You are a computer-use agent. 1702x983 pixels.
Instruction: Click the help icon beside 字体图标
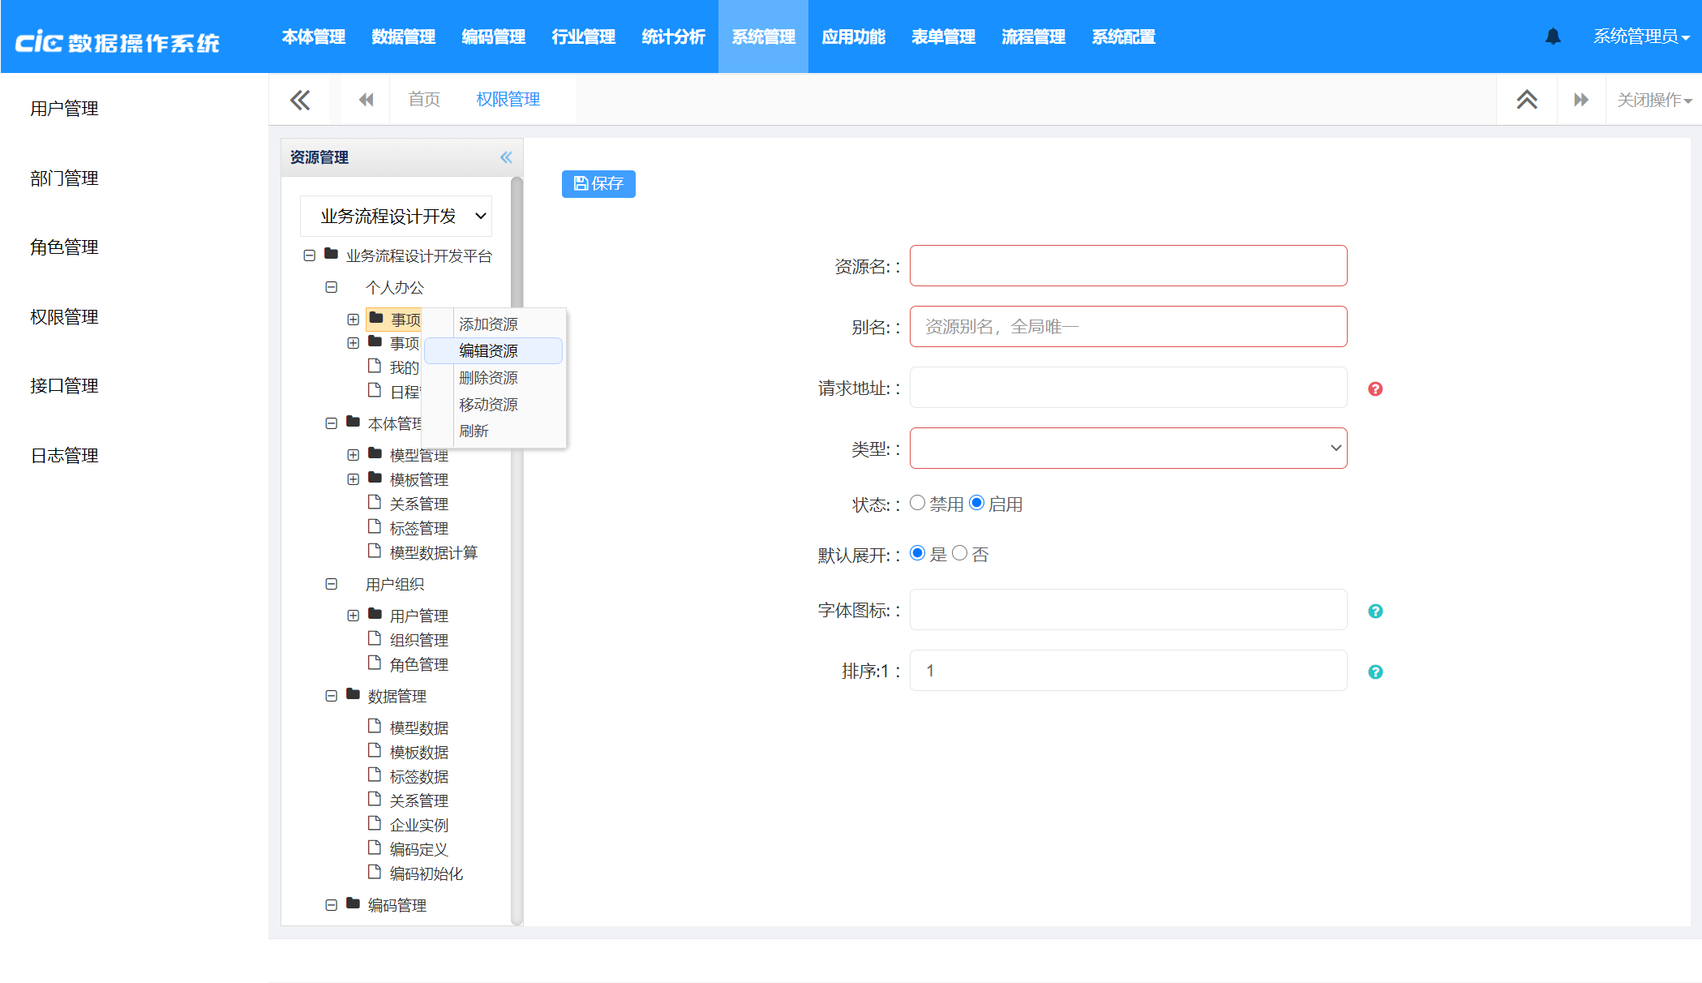[x=1374, y=612]
